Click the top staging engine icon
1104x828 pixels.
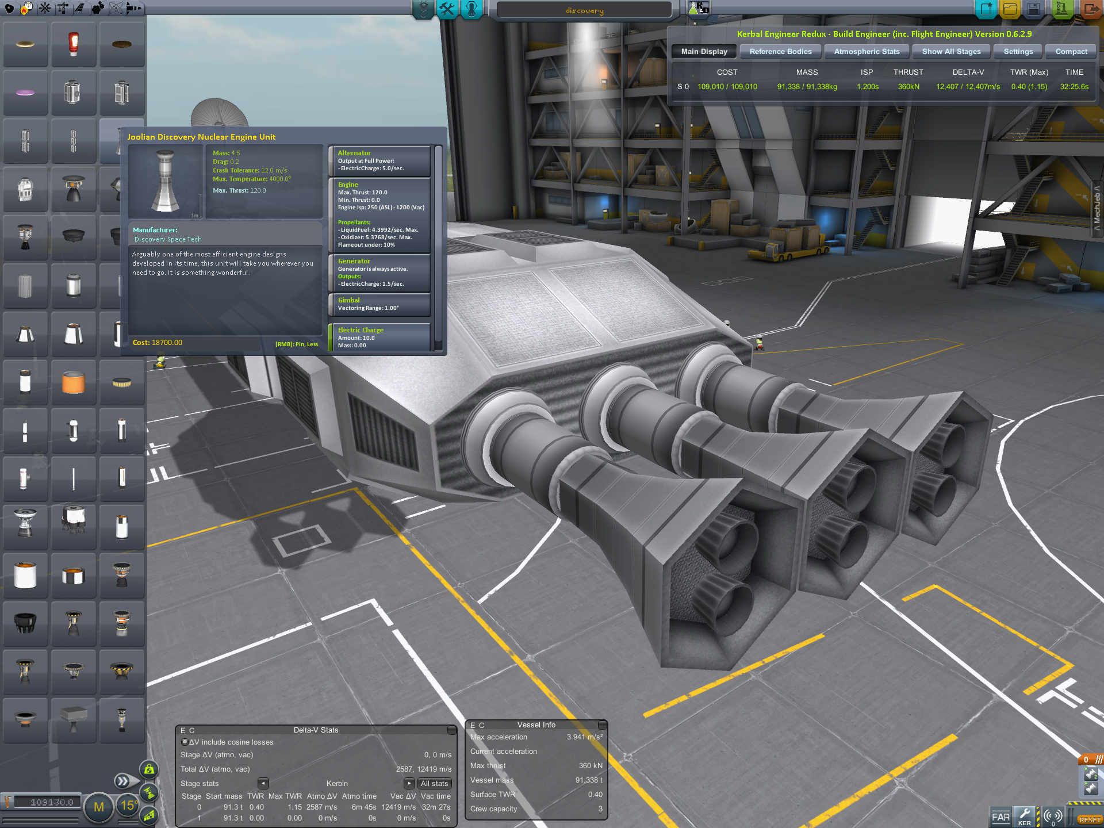[x=1091, y=775]
